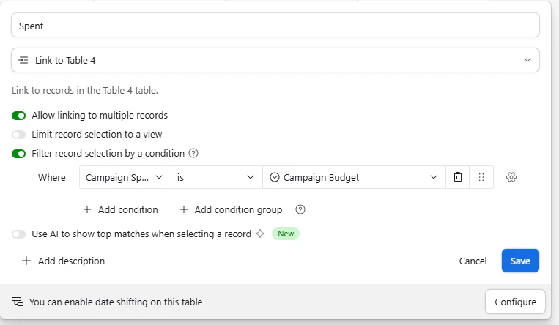This screenshot has height=325, width=559.
Task: Click the Spent field name input
Action: [x=275, y=26]
